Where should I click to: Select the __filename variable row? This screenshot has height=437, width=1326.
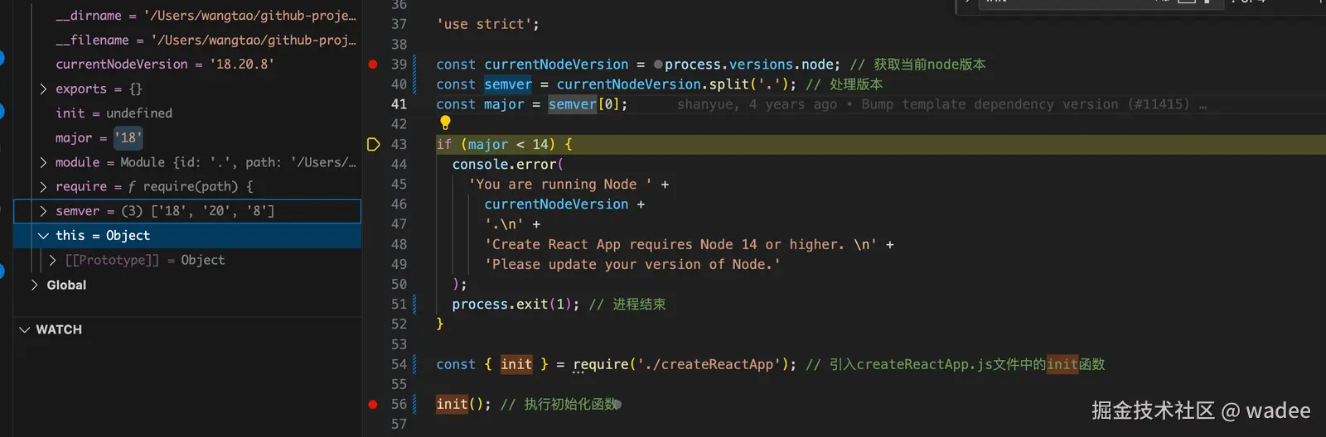pos(187,40)
